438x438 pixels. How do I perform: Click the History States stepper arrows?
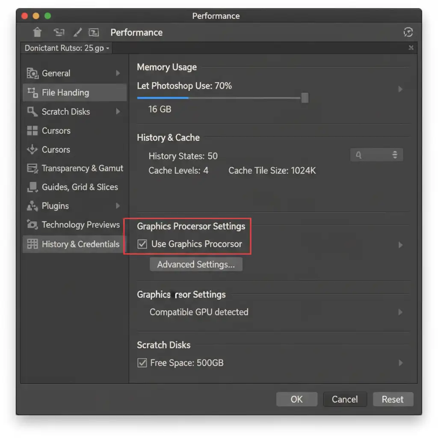(395, 155)
